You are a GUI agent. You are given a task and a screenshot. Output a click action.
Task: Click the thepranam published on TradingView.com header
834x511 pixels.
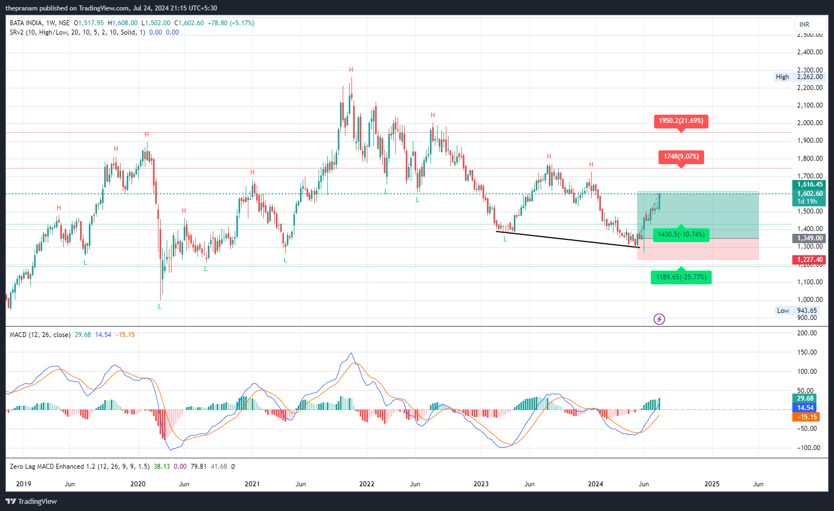click(x=111, y=8)
